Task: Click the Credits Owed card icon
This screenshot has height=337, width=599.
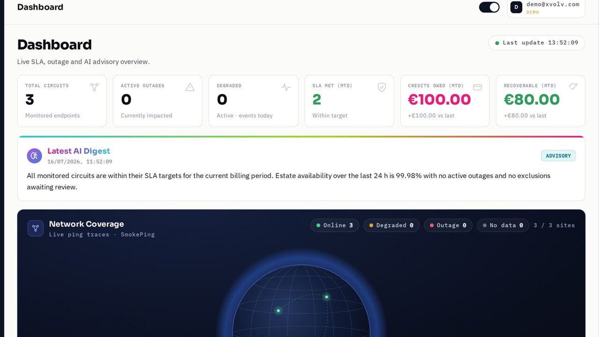Action: pos(477,87)
